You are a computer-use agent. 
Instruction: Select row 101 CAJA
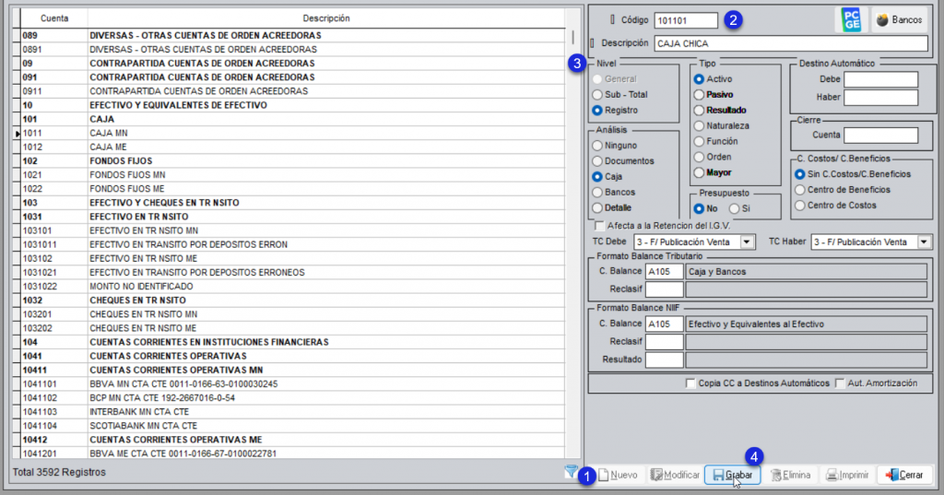[x=293, y=119]
